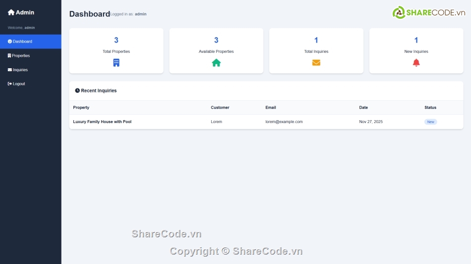Click the date Nov 27, 2025
This screenshot has width=471, height=264.
[x=371, y=122]
